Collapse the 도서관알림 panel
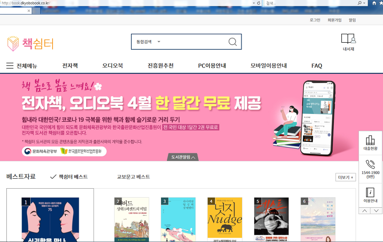Screen dimensions: 383x242 (183, 157)
